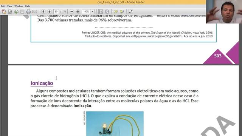Click the 'Fonte:' label in citation
Viewport: 242px width, 136px height.
tap(86, 33)
